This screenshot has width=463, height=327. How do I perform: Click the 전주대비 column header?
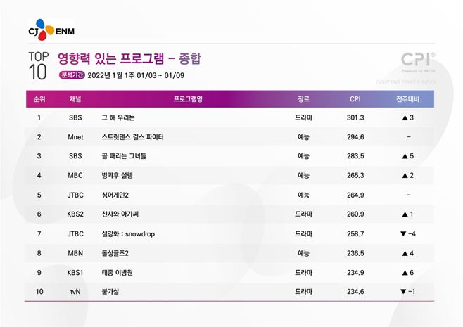pos(408,98)
